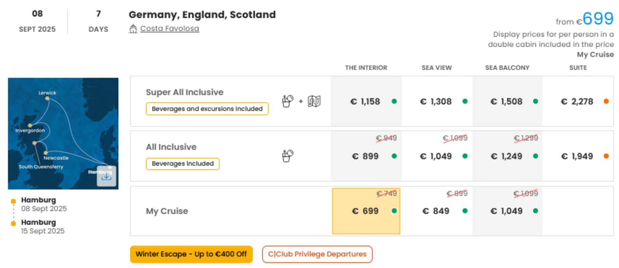The width and height of the screenshot is (619, 268).
Task: Click the Super All Inclusive drinks icon
Action: point(288,101)
